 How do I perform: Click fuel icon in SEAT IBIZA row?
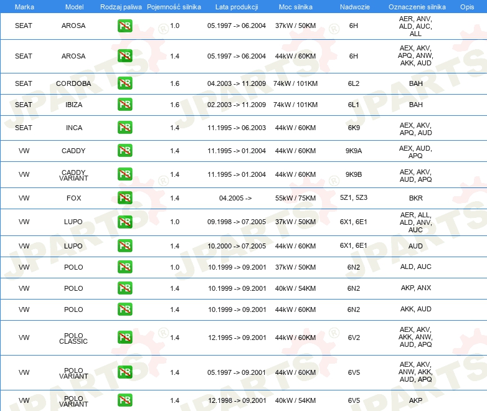[125, 105]
